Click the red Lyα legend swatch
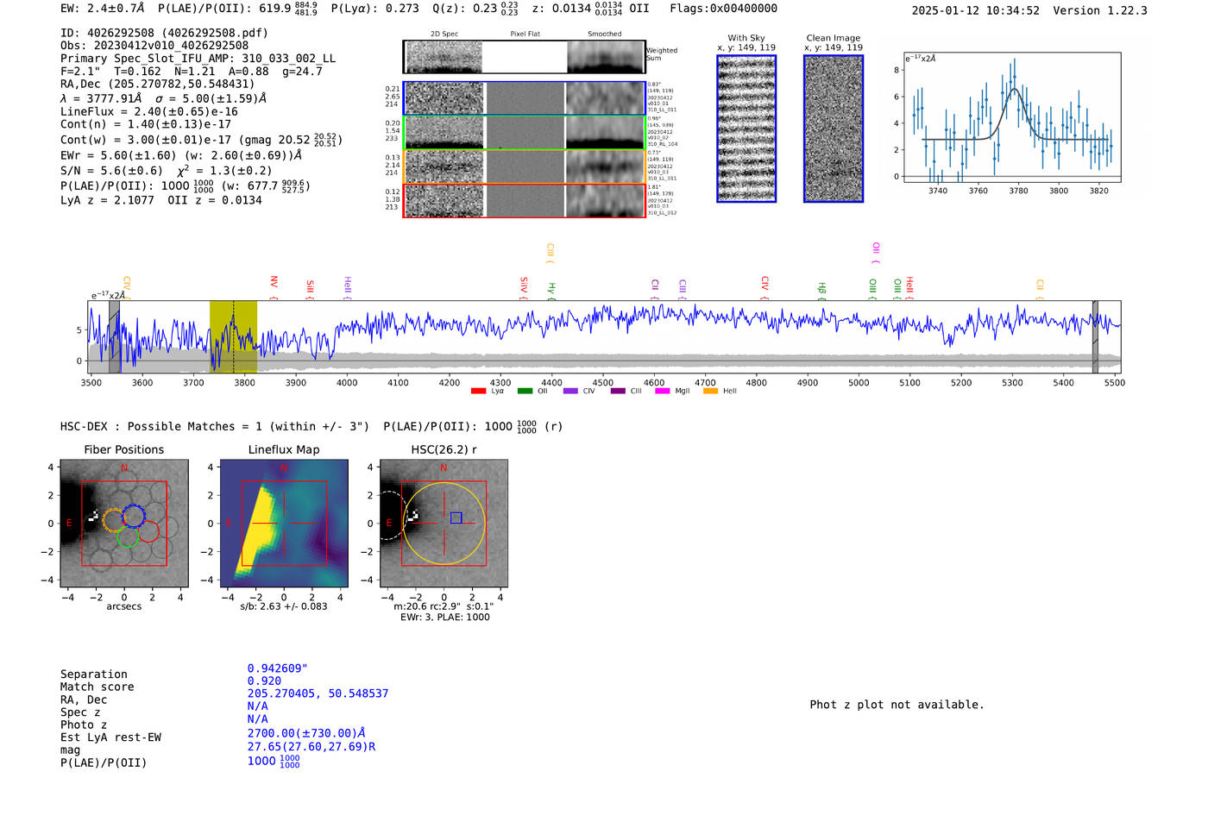The image size is (1208, 822). pyautogui.click(x=478, y=391)
